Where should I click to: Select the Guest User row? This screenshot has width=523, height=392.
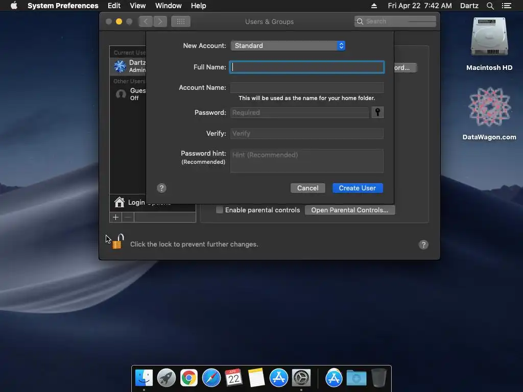tap(128, 94)
